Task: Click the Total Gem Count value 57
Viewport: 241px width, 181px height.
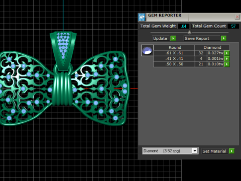Action: tap(233, 26)
